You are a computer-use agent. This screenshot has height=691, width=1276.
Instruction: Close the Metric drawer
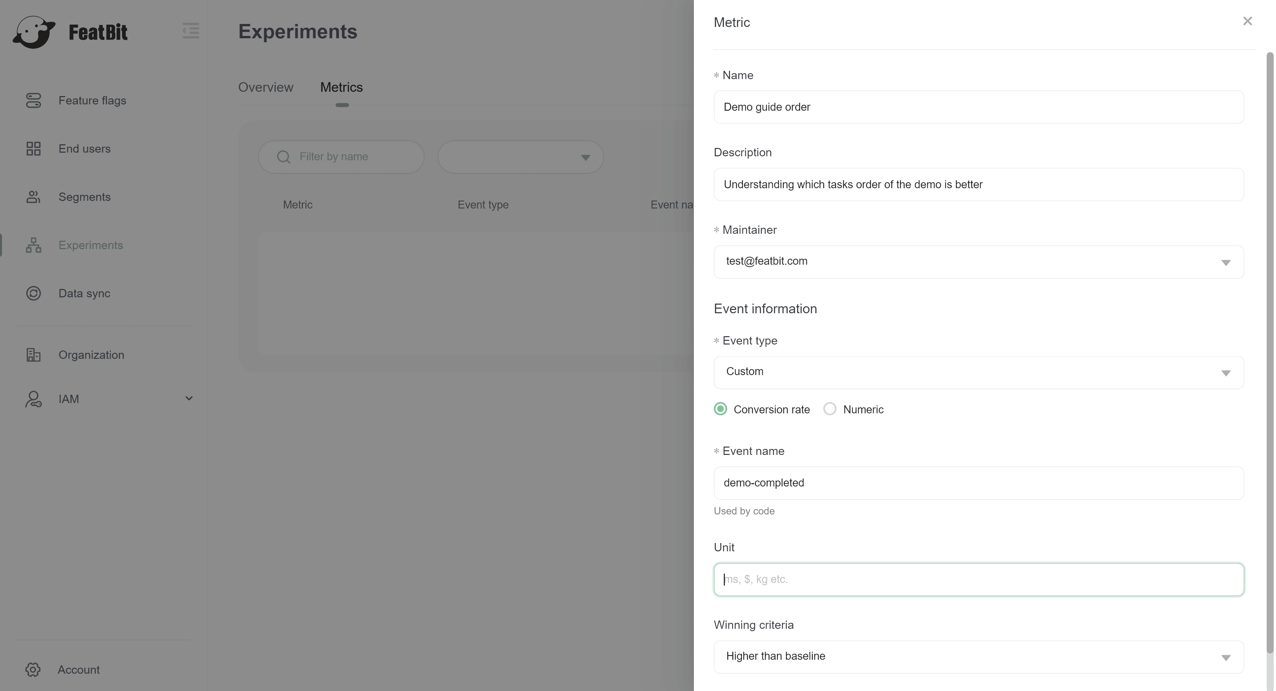coord(1247,21)
